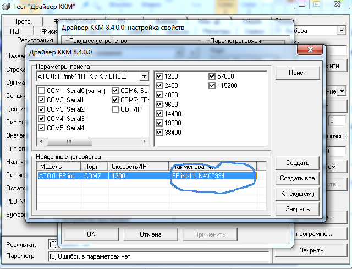352x269 pixels.
Task: Toggle the 9600 baud rate checkbox
Action: (159, 104)
